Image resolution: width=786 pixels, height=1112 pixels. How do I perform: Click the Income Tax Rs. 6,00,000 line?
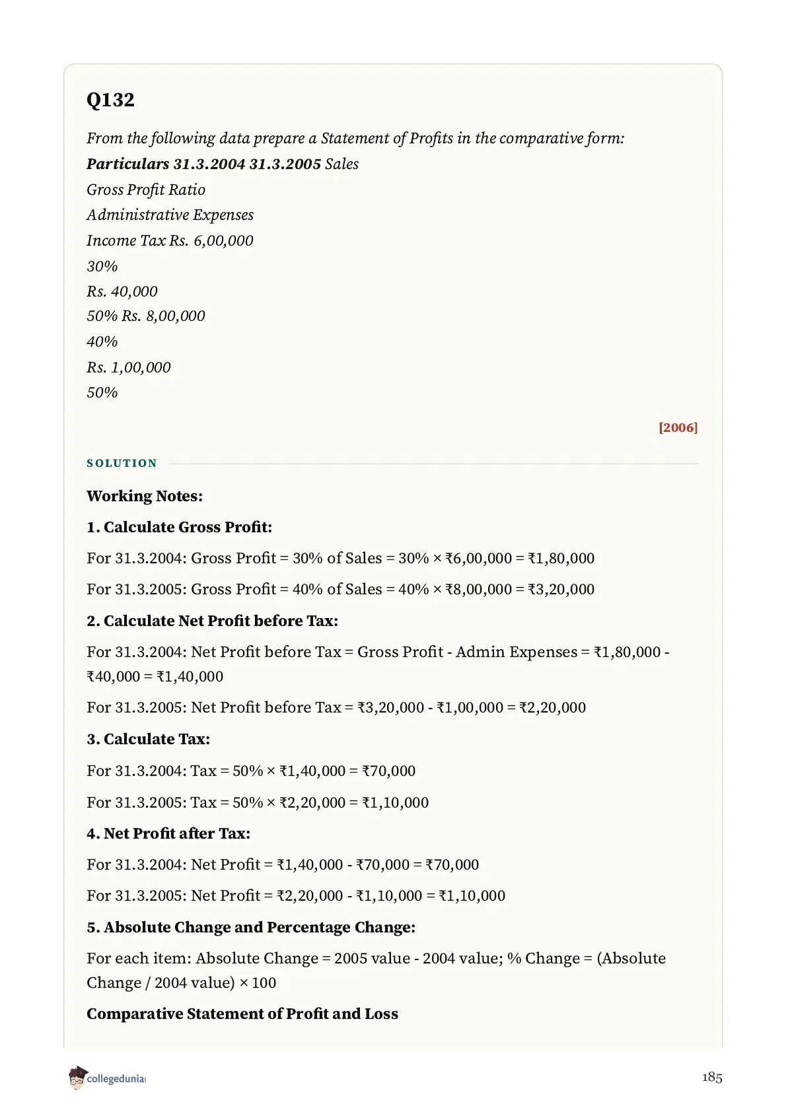(x=170, y=240)
